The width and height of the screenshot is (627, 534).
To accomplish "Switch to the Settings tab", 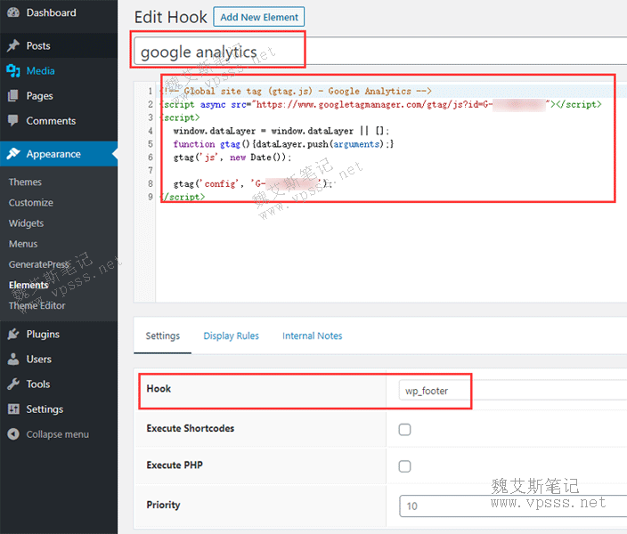I will (162, 336).
